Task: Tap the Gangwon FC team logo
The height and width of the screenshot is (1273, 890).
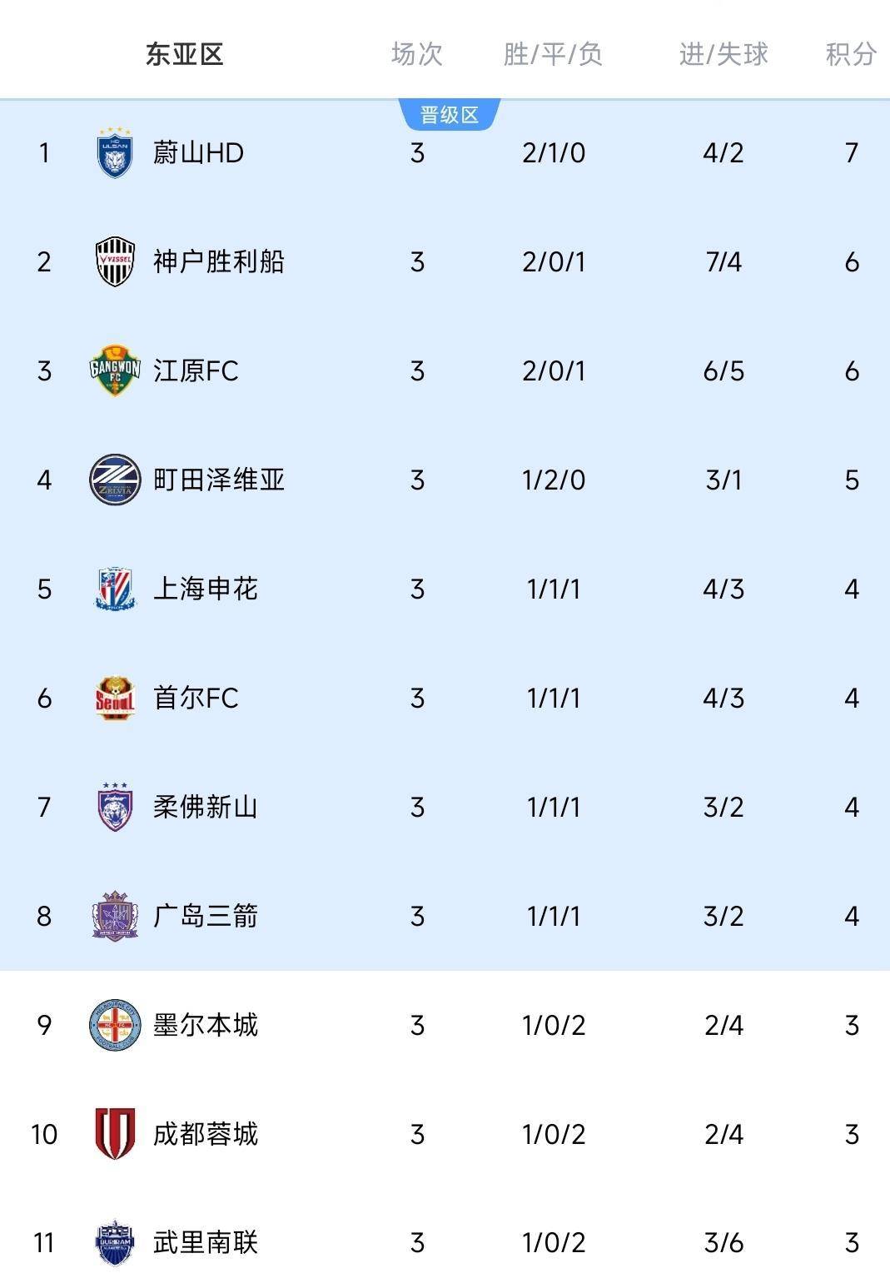Action: 115,370
